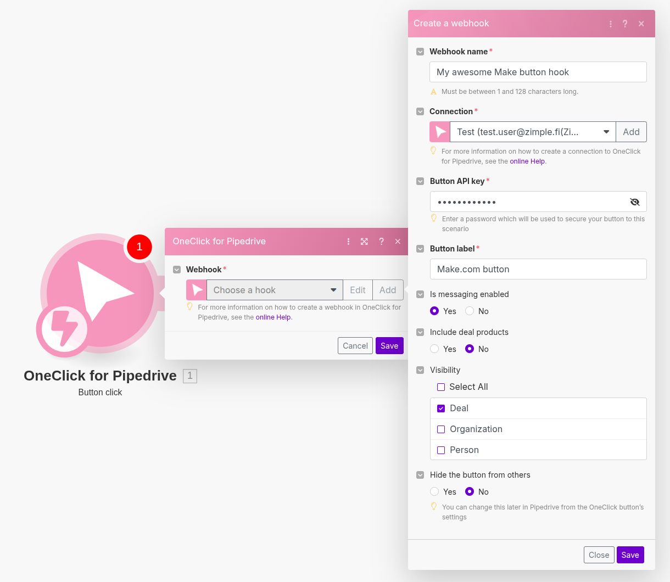Screen dimensions: 670x582
Task: Check the Person visibility checkbox
Action: (441, 450)
